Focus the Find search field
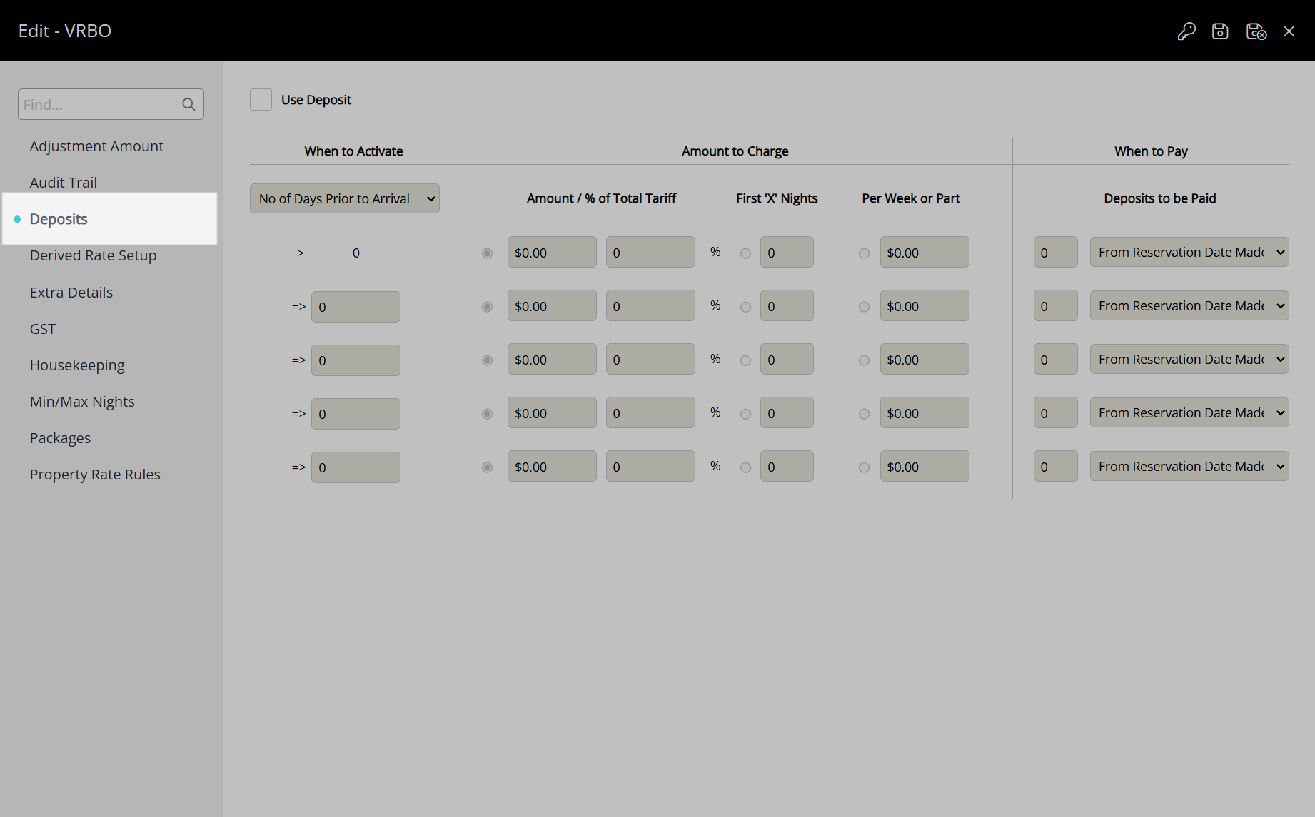Screen dimensions: 1315x817 111,104
